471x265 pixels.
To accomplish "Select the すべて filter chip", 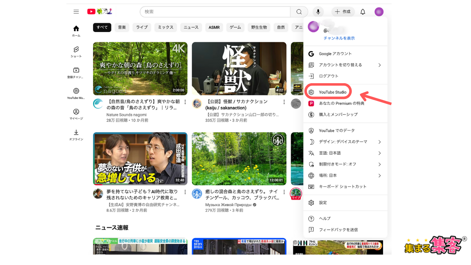I will pos(102,27).
